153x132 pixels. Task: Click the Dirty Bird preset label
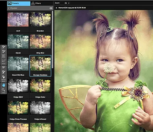pyautogui.click(x=40, y=53)
